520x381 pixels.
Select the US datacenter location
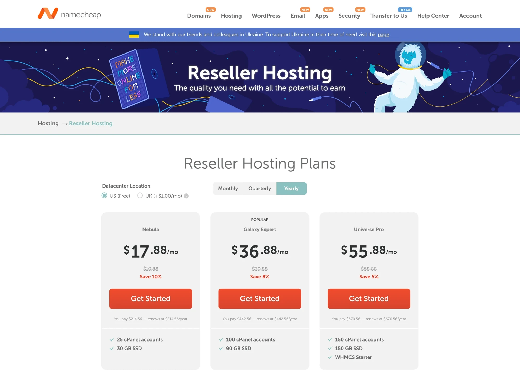(x=105, y=196)
